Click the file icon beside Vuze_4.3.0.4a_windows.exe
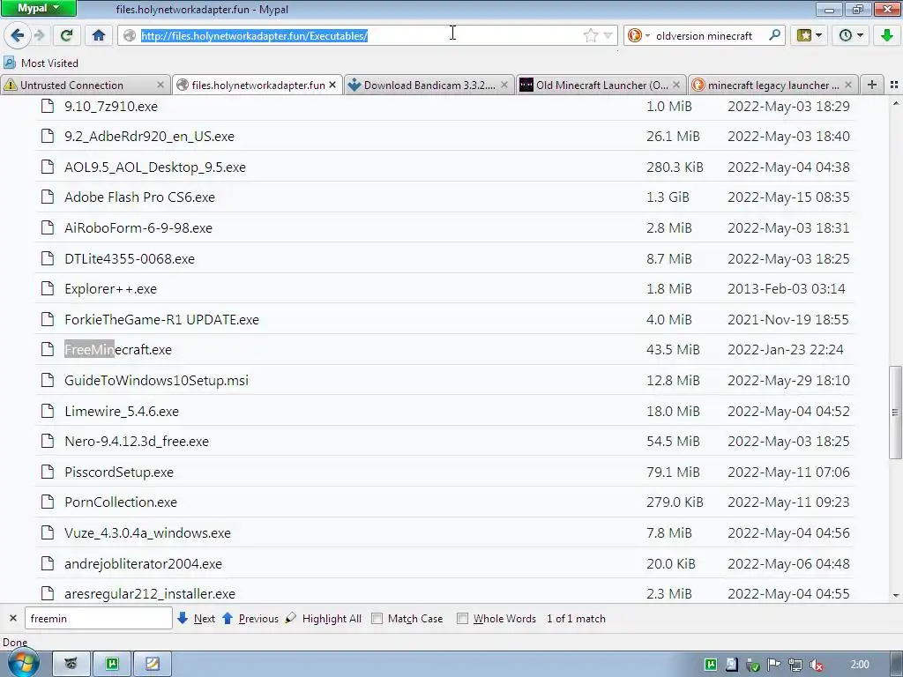The image size is (903, 677). point(48,532)
